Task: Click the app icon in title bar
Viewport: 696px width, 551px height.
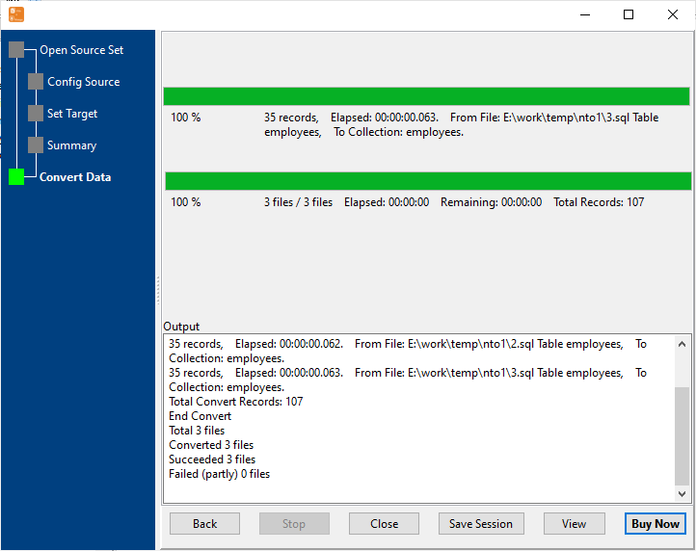Action: click(15, 14)
